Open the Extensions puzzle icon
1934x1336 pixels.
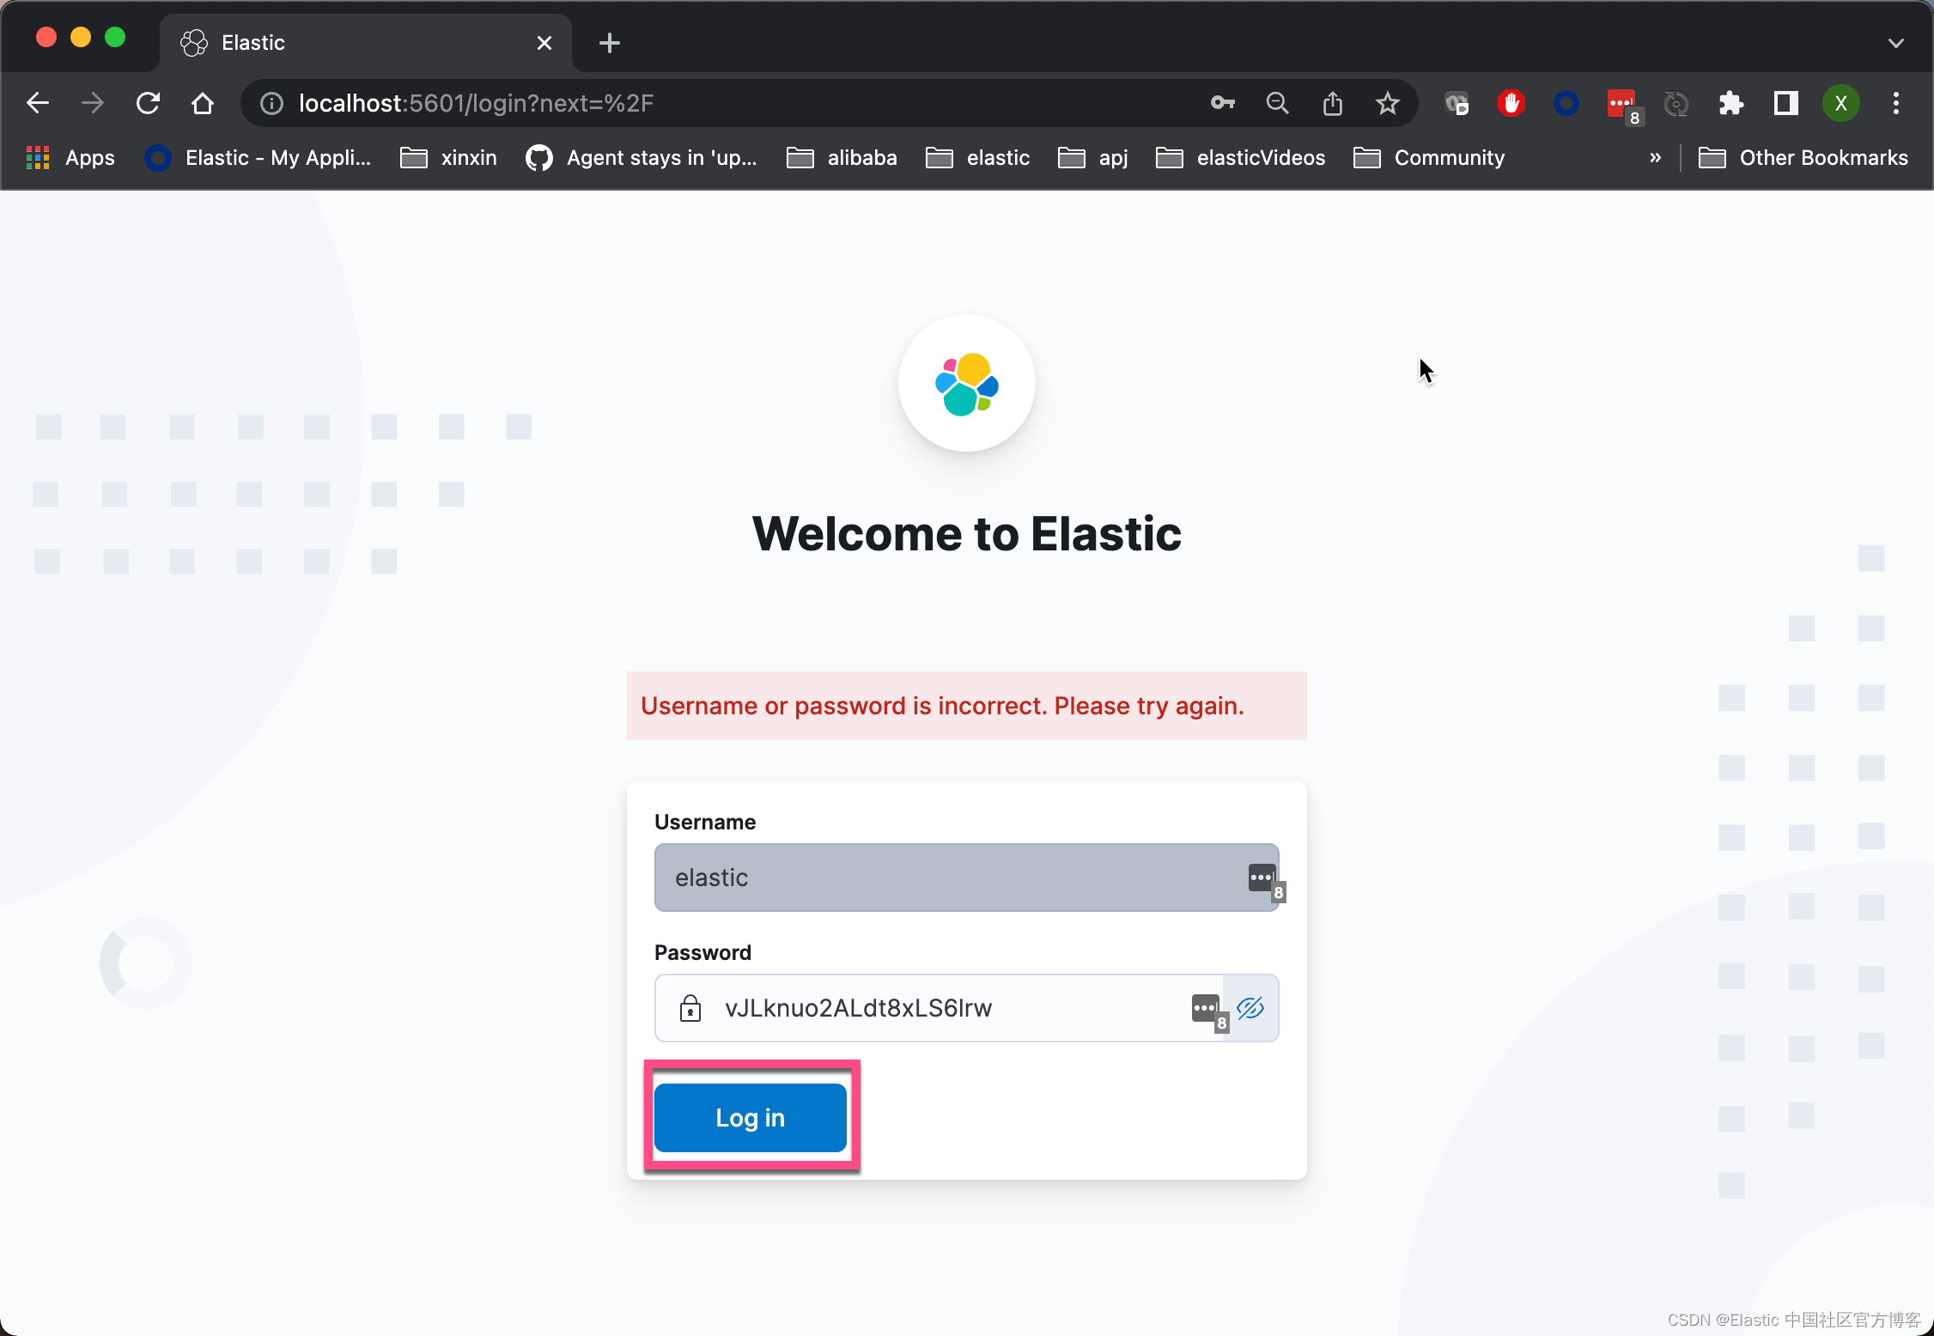(x=1730, y=104)
